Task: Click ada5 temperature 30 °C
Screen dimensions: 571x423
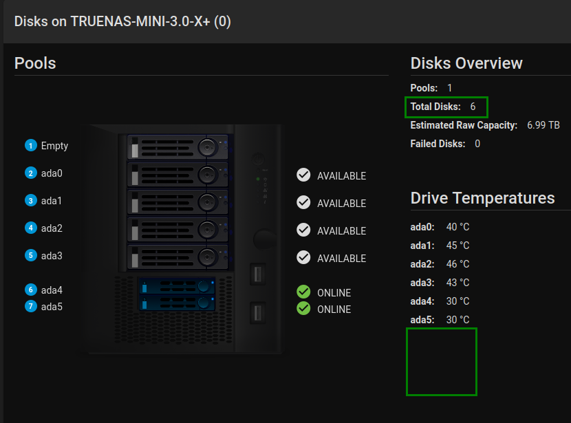Action: [457, 320]
